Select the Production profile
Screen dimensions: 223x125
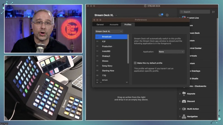(x=111, y=46)
